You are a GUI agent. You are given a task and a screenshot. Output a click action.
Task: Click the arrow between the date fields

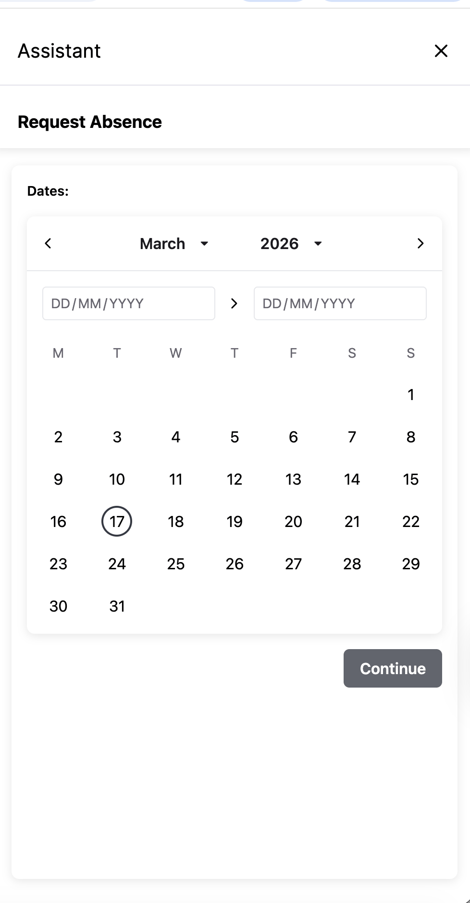tap(234, 303)
